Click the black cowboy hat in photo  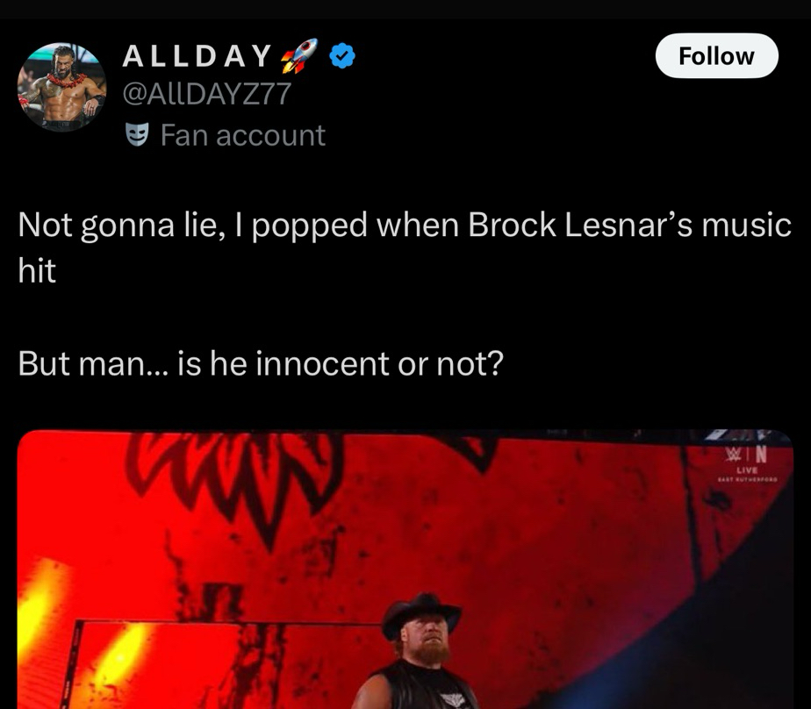coord(420,615)
